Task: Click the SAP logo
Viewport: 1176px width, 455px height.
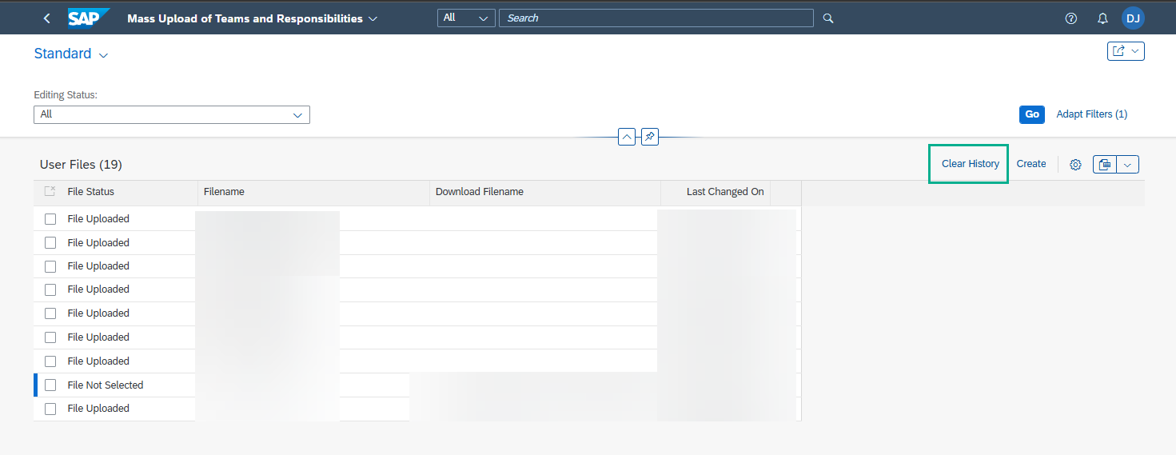Action: click(x=88, y=18)
